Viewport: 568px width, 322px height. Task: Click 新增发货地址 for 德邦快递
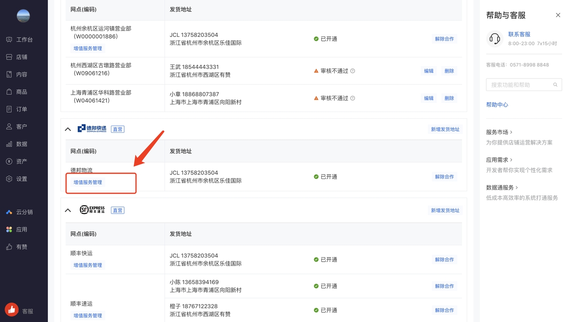pos(445,129)
